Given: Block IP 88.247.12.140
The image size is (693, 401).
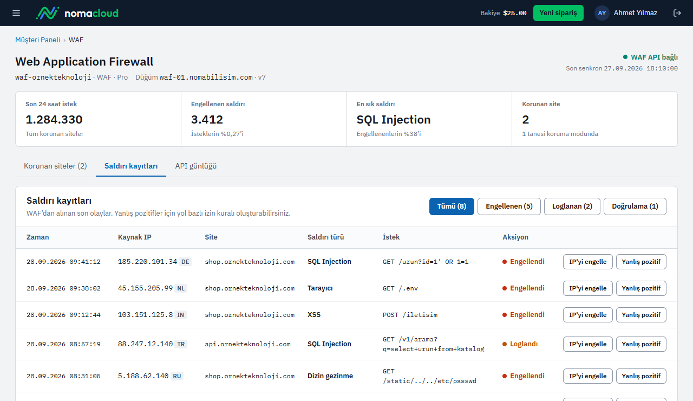Looking at the screenshot, I should click(x=588, y=344).
